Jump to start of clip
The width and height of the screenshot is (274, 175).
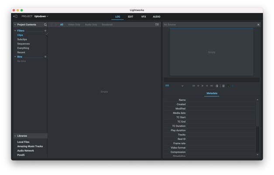click(x=194, y=86)
